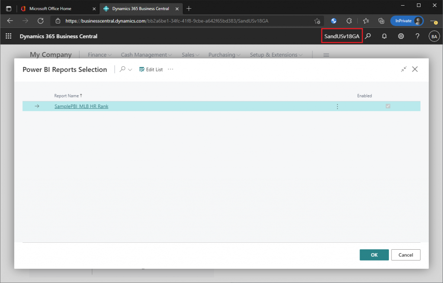Viewport: 443px width, 283px height.
Task: Open the notifications bell
Action: click(x=384, y=36)
